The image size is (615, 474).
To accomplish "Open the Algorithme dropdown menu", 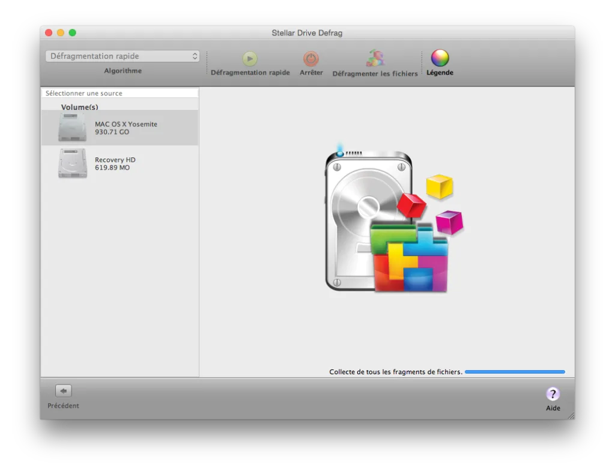I will coord(123,56).
